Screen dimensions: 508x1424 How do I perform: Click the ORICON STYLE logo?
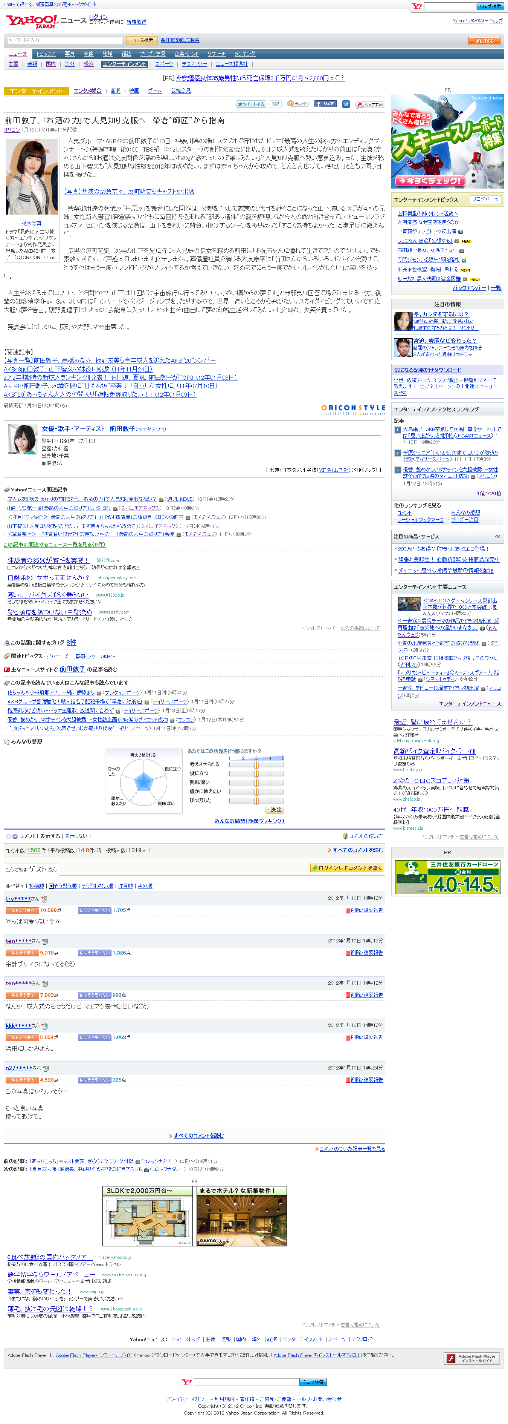point(353,410)
